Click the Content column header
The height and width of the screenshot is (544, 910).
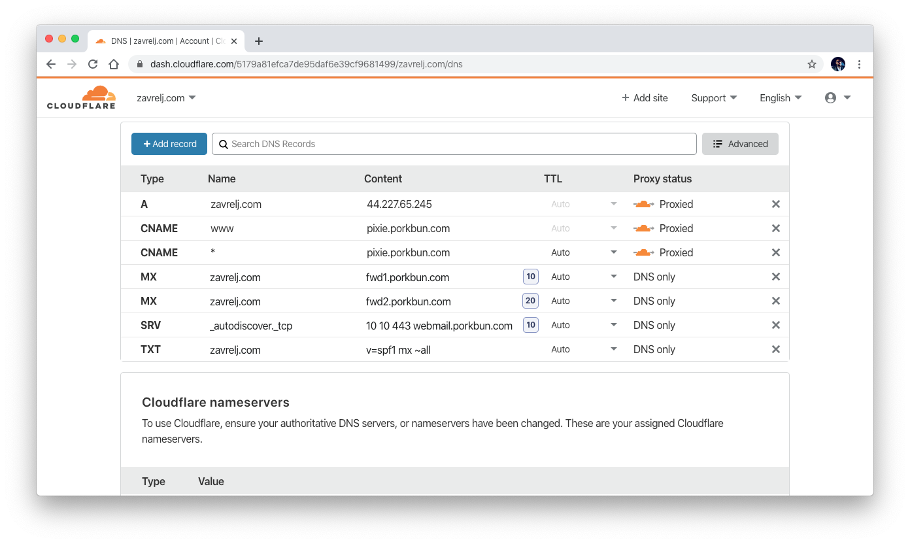pyautogui.click(x=383, y=178)
